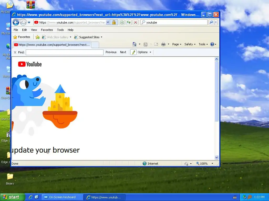Click the Compatibility View icon
The image size is (269, 201).
(122, 23)
